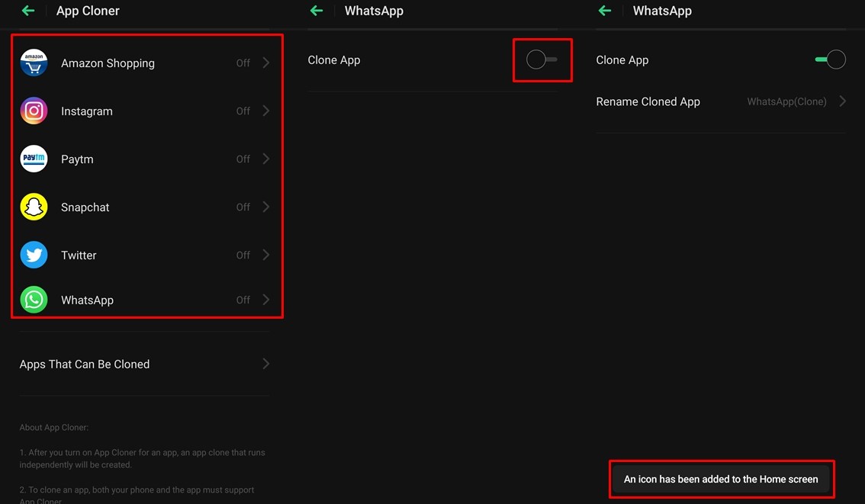Open Paytm clone settings
Screen dimensions: 865x504
point(144,159)
